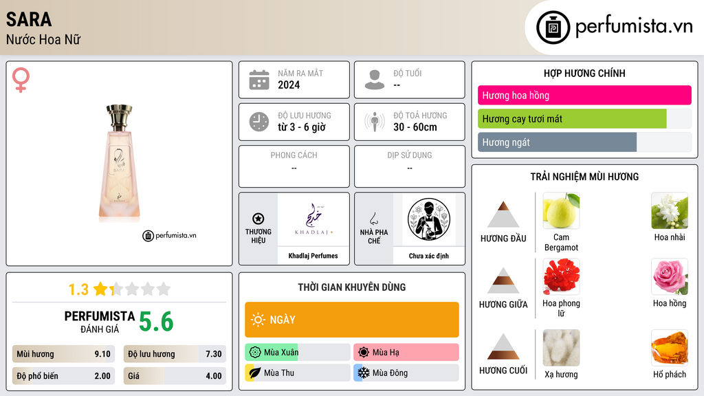704x396 pixels.
Task: Click the flower icon for Mùa Xuân
Action: [255, 352]
